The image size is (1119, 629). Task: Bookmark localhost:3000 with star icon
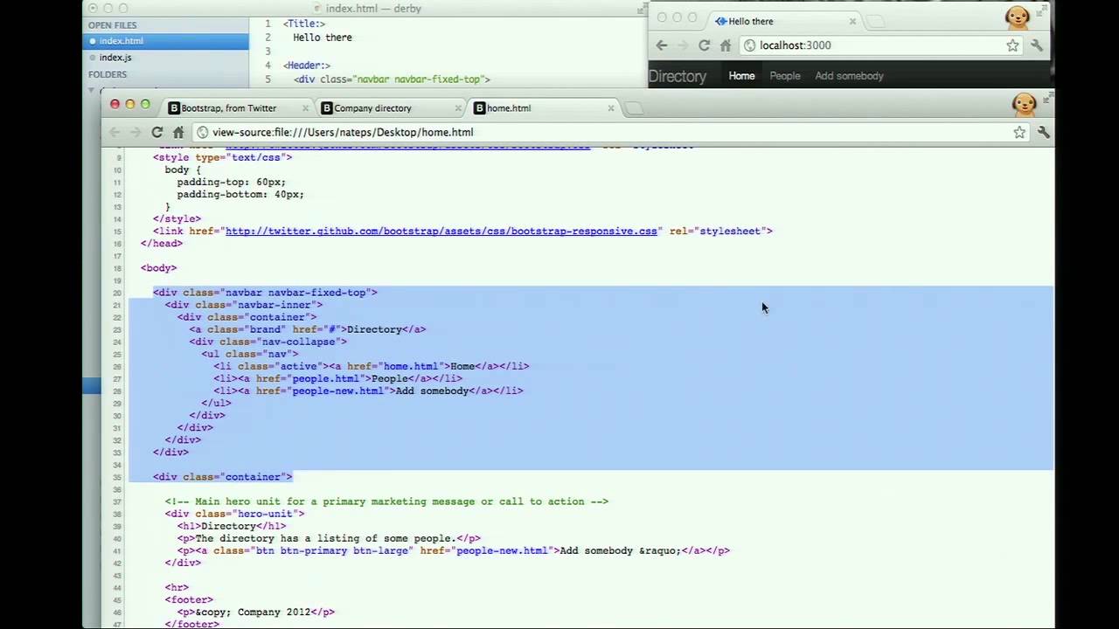[1012, 45]
